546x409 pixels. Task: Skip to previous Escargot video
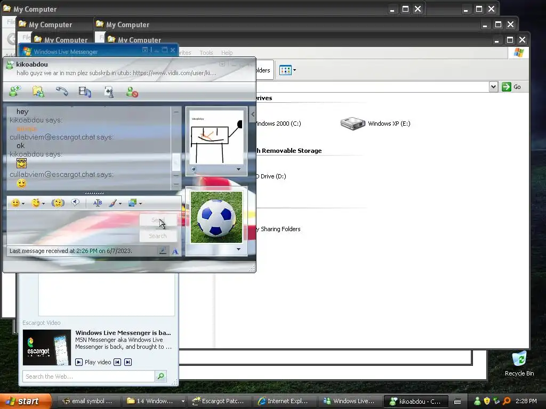click(117, 362)
